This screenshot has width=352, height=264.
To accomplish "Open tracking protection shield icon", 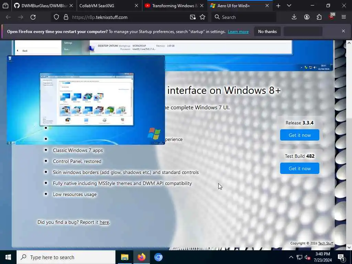I will tap(56, 17).
